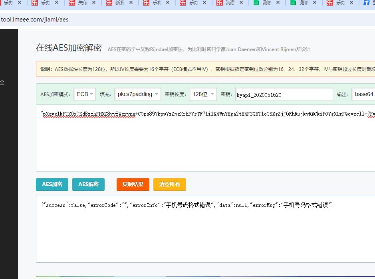This screenshot has height=279, width=375.
Task: Click the orange 清空所有 button
Action: click(170, 185)
